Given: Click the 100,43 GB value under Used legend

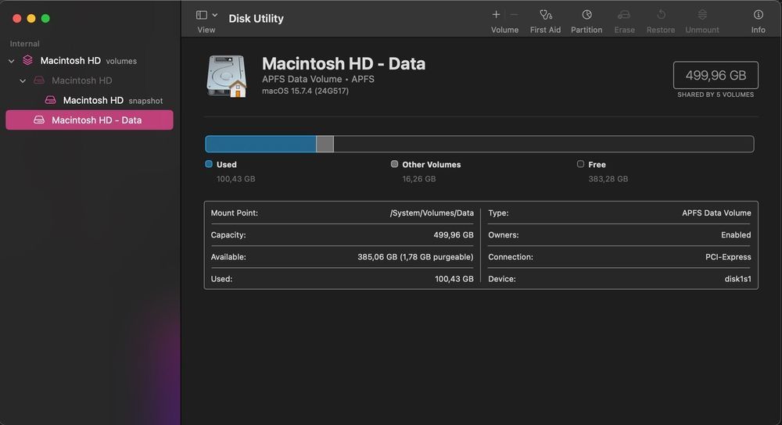Looking at the screenshot, I should (236, 179).
